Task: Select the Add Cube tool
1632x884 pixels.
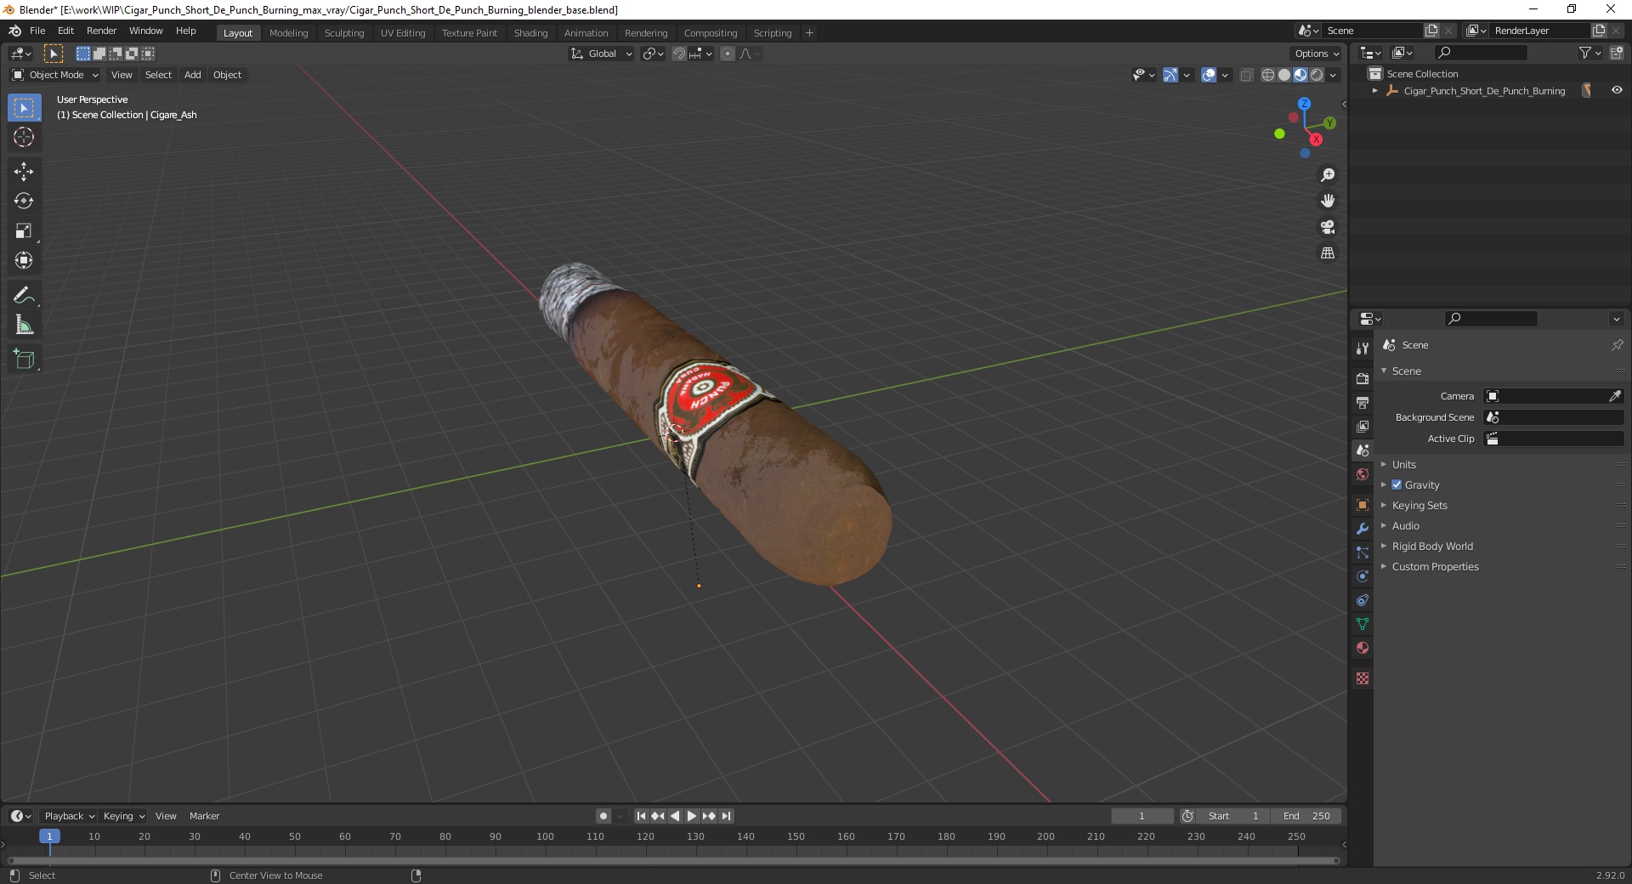Action: [x=24, y=360]
